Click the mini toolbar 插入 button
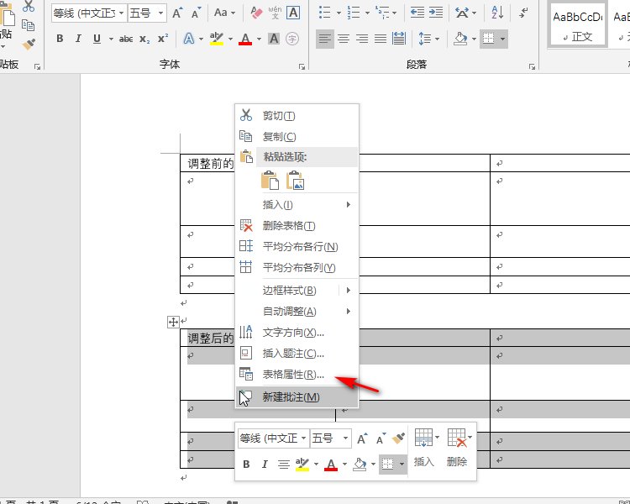 [426, 447]
